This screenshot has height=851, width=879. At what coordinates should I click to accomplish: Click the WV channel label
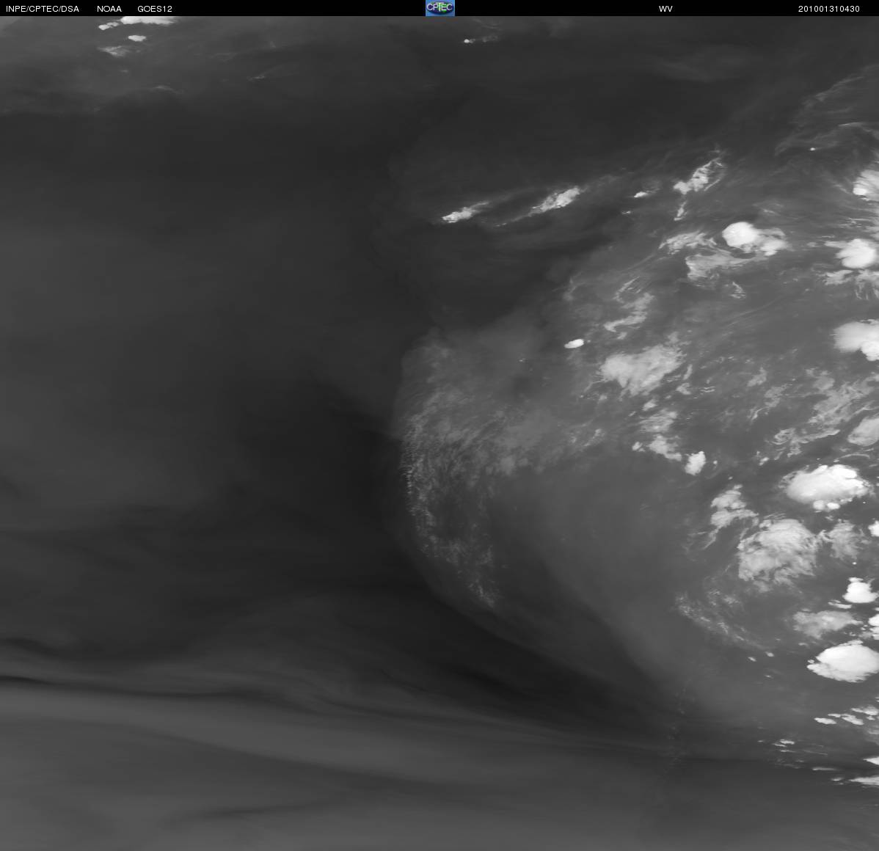[x=665, y=9]
